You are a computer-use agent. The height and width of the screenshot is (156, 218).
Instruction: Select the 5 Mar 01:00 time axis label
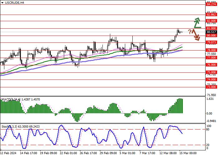click(127, 153)
